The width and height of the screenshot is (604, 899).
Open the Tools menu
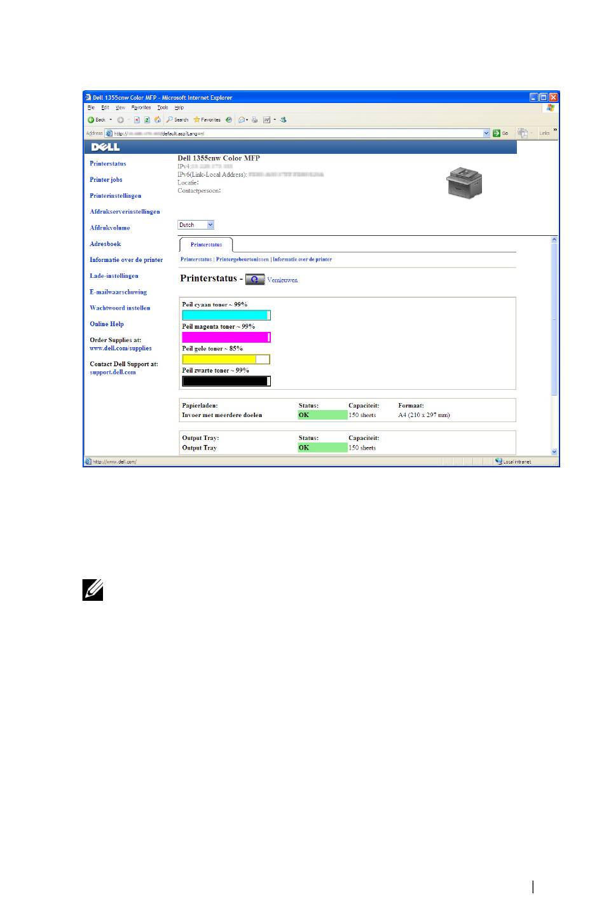tap(163, 107)
